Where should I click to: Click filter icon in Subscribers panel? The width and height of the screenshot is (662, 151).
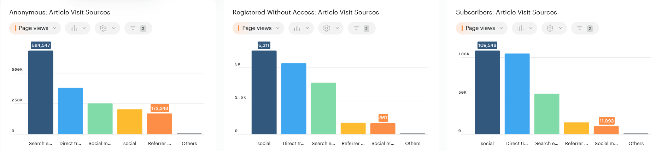[x=580, y=28]
